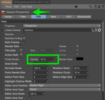105x100 pixels.
Task: Disable the Render Safe checkbox
Action: click(x=21, y=46)
